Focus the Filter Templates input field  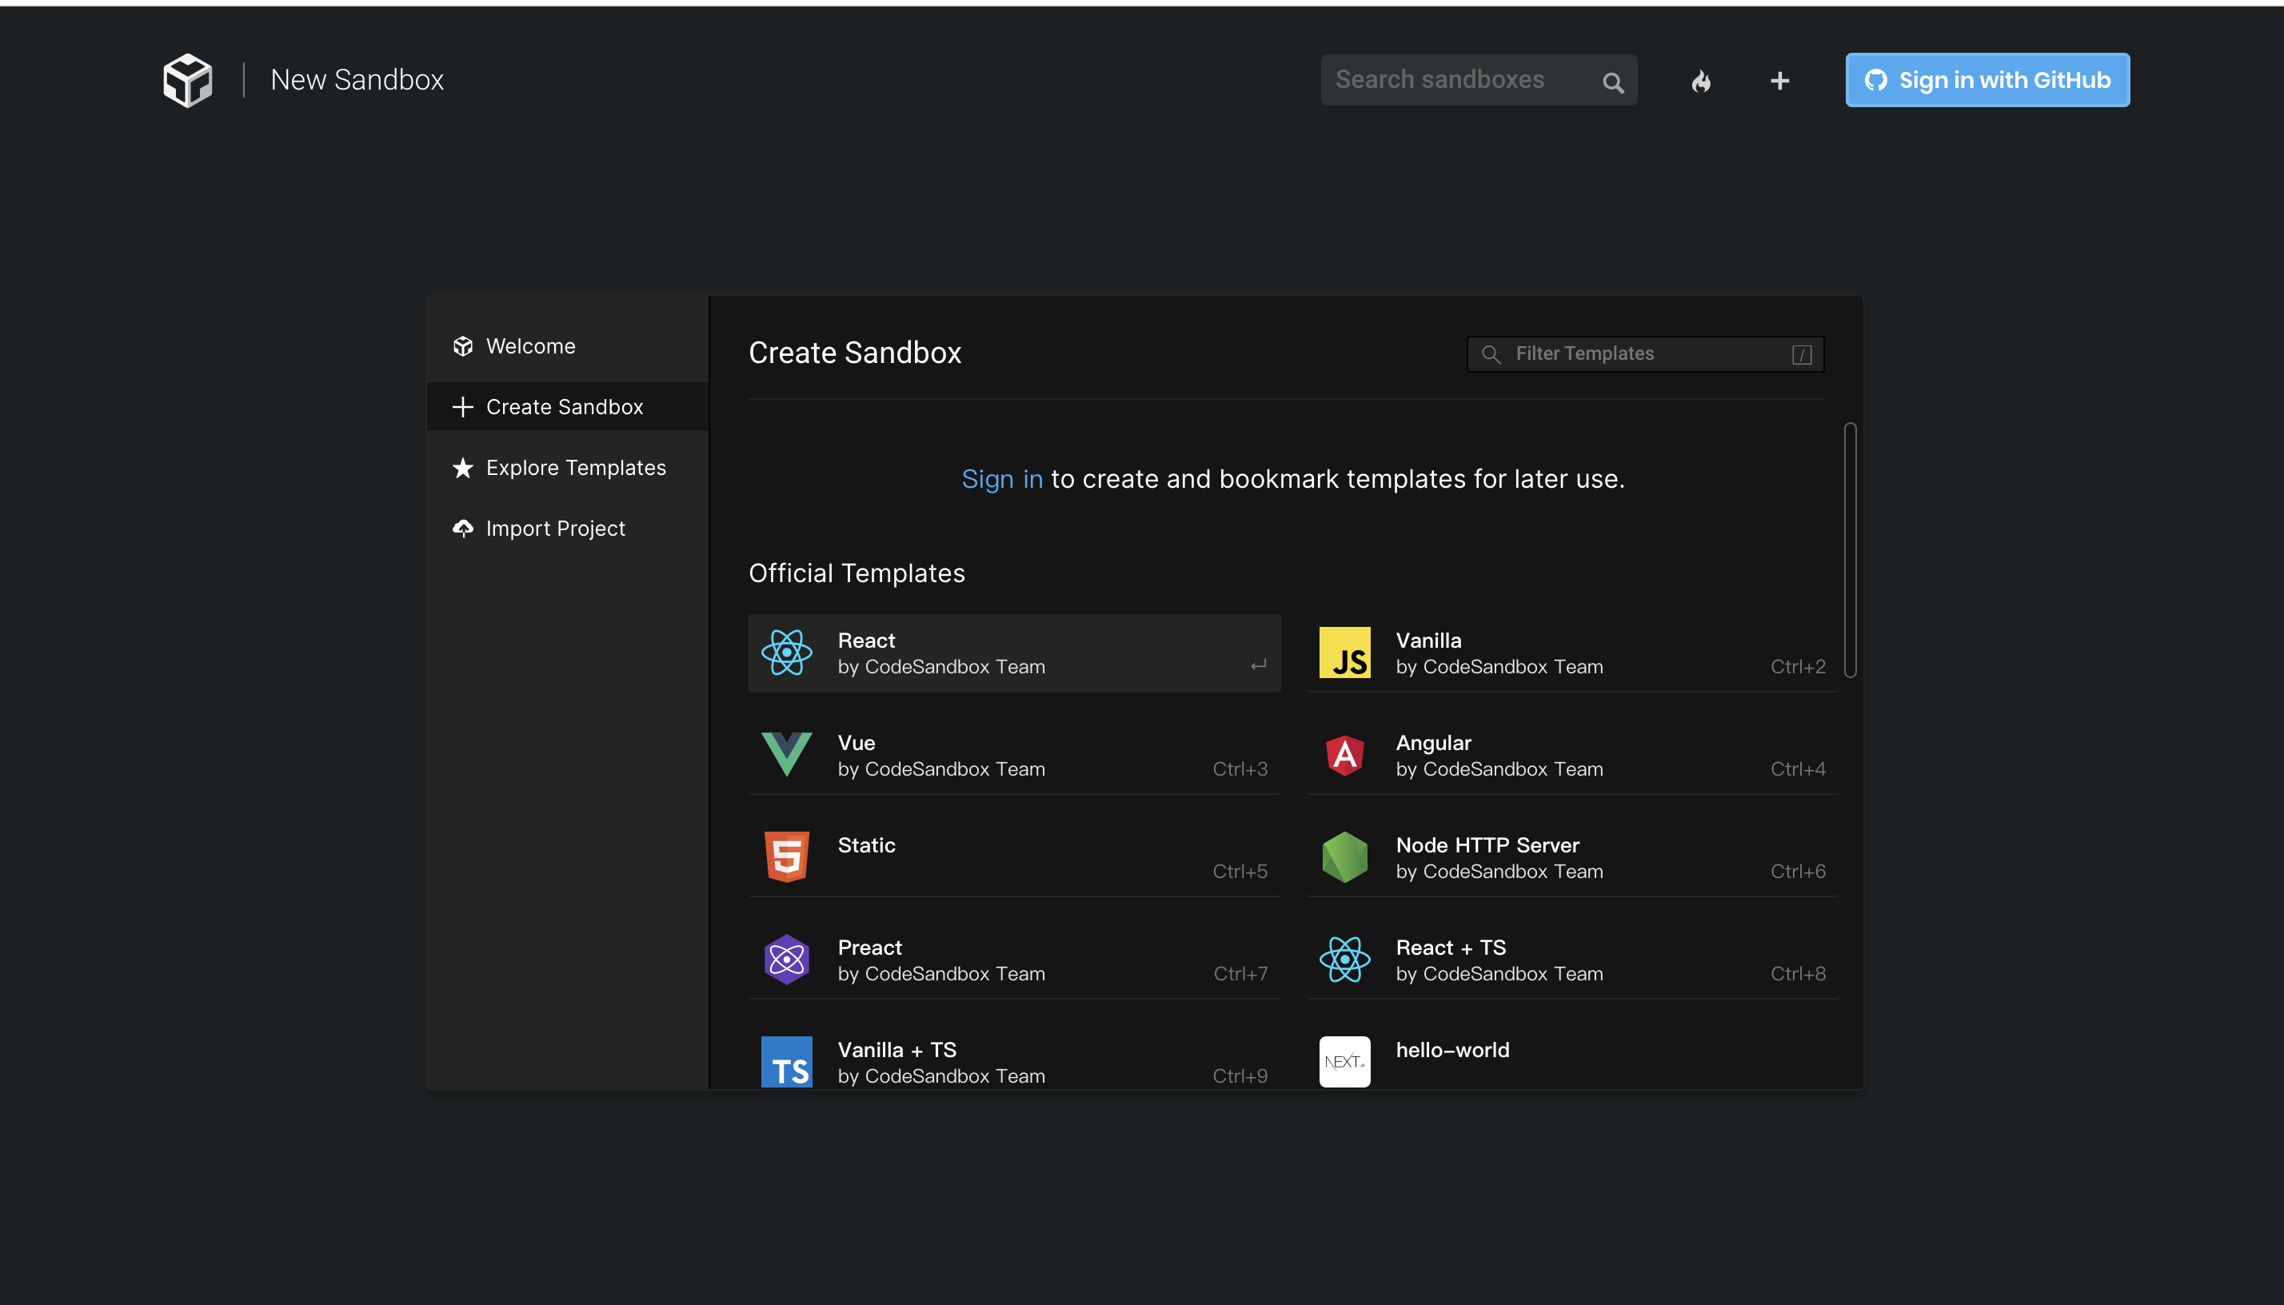pyautogui.click(x=1645, y=354)
